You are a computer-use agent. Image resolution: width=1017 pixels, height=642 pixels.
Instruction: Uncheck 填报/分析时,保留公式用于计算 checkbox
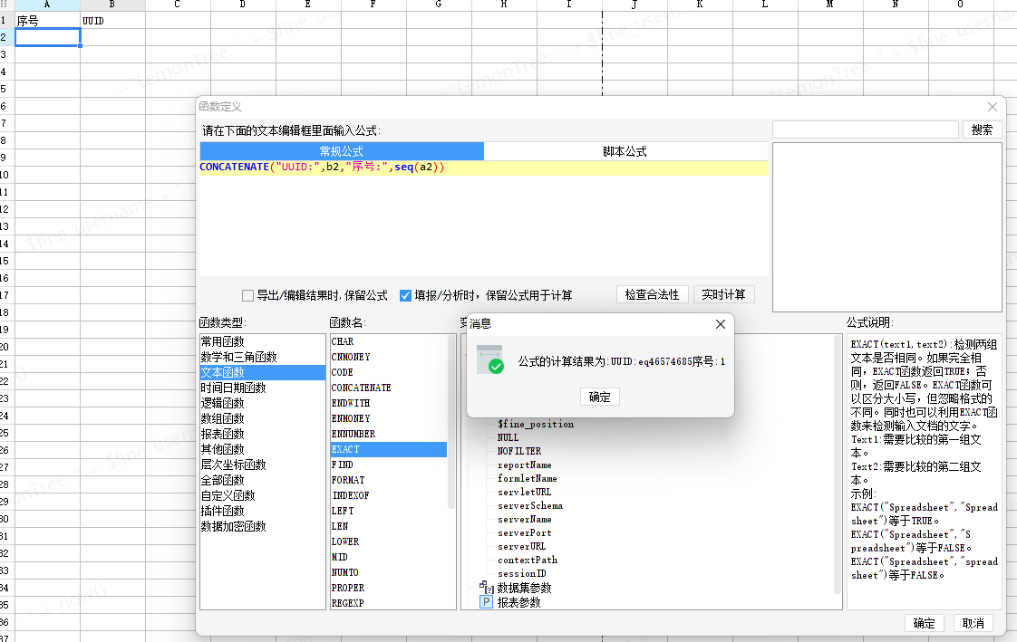pos(405,295)
